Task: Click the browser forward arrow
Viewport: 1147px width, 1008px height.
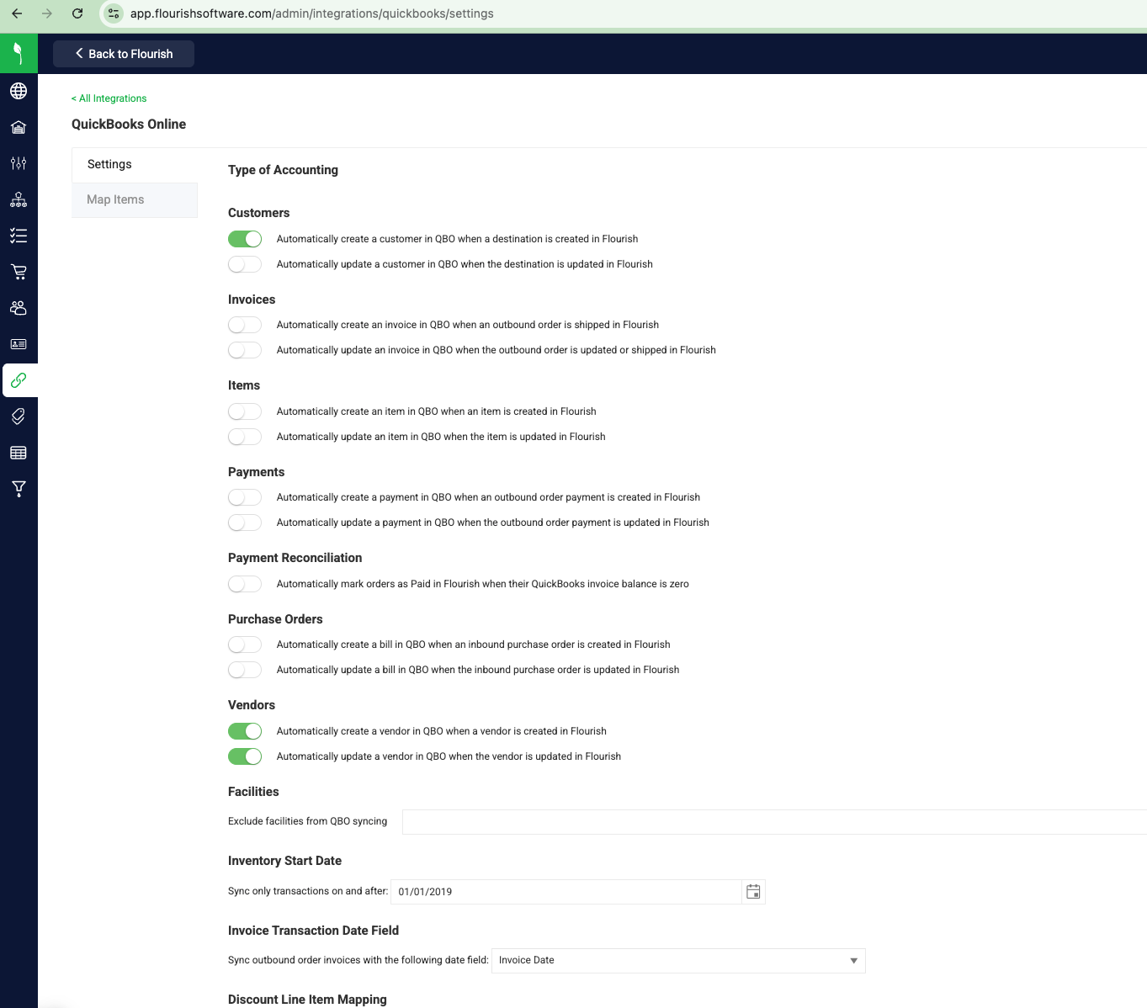Action: coord(47,13)
